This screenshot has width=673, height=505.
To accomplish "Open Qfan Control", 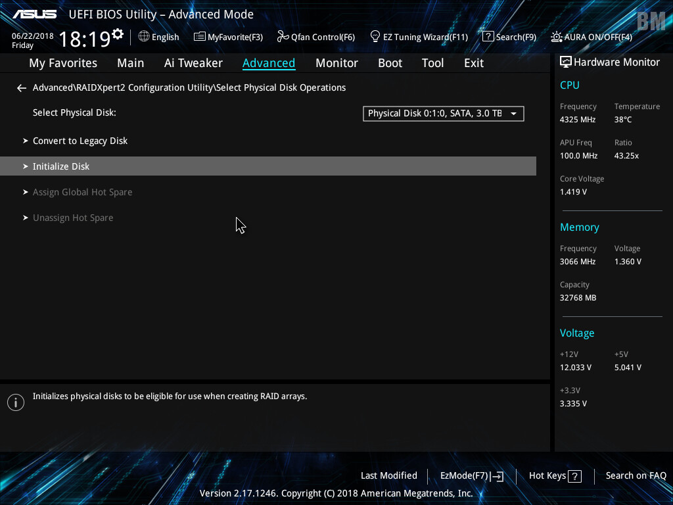I will click(x=315, y=37).
